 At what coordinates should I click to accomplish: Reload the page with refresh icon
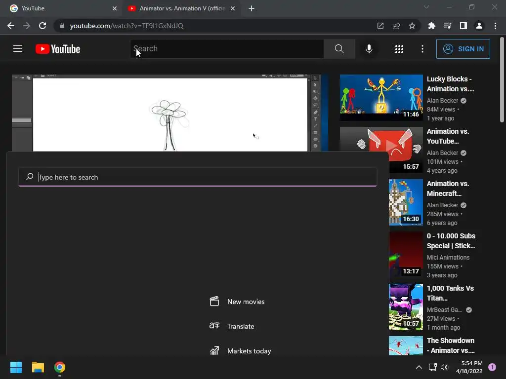(42, 26)
